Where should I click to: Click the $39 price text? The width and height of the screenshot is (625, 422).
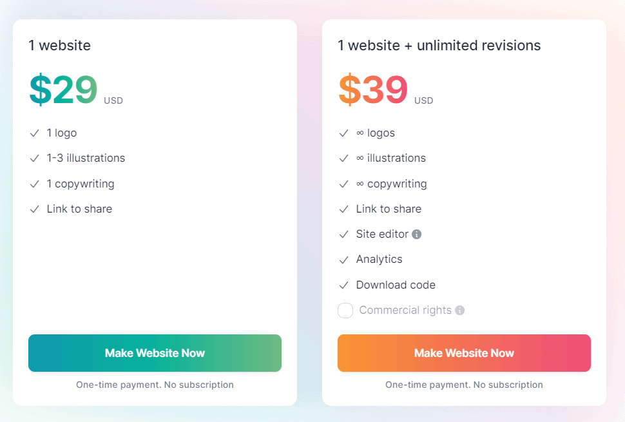[x=372, y=90]
